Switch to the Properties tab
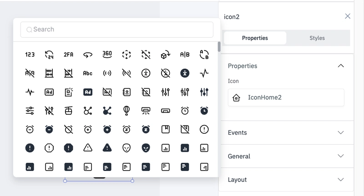This screenshot has width=364, height=196. click(255, 38)
